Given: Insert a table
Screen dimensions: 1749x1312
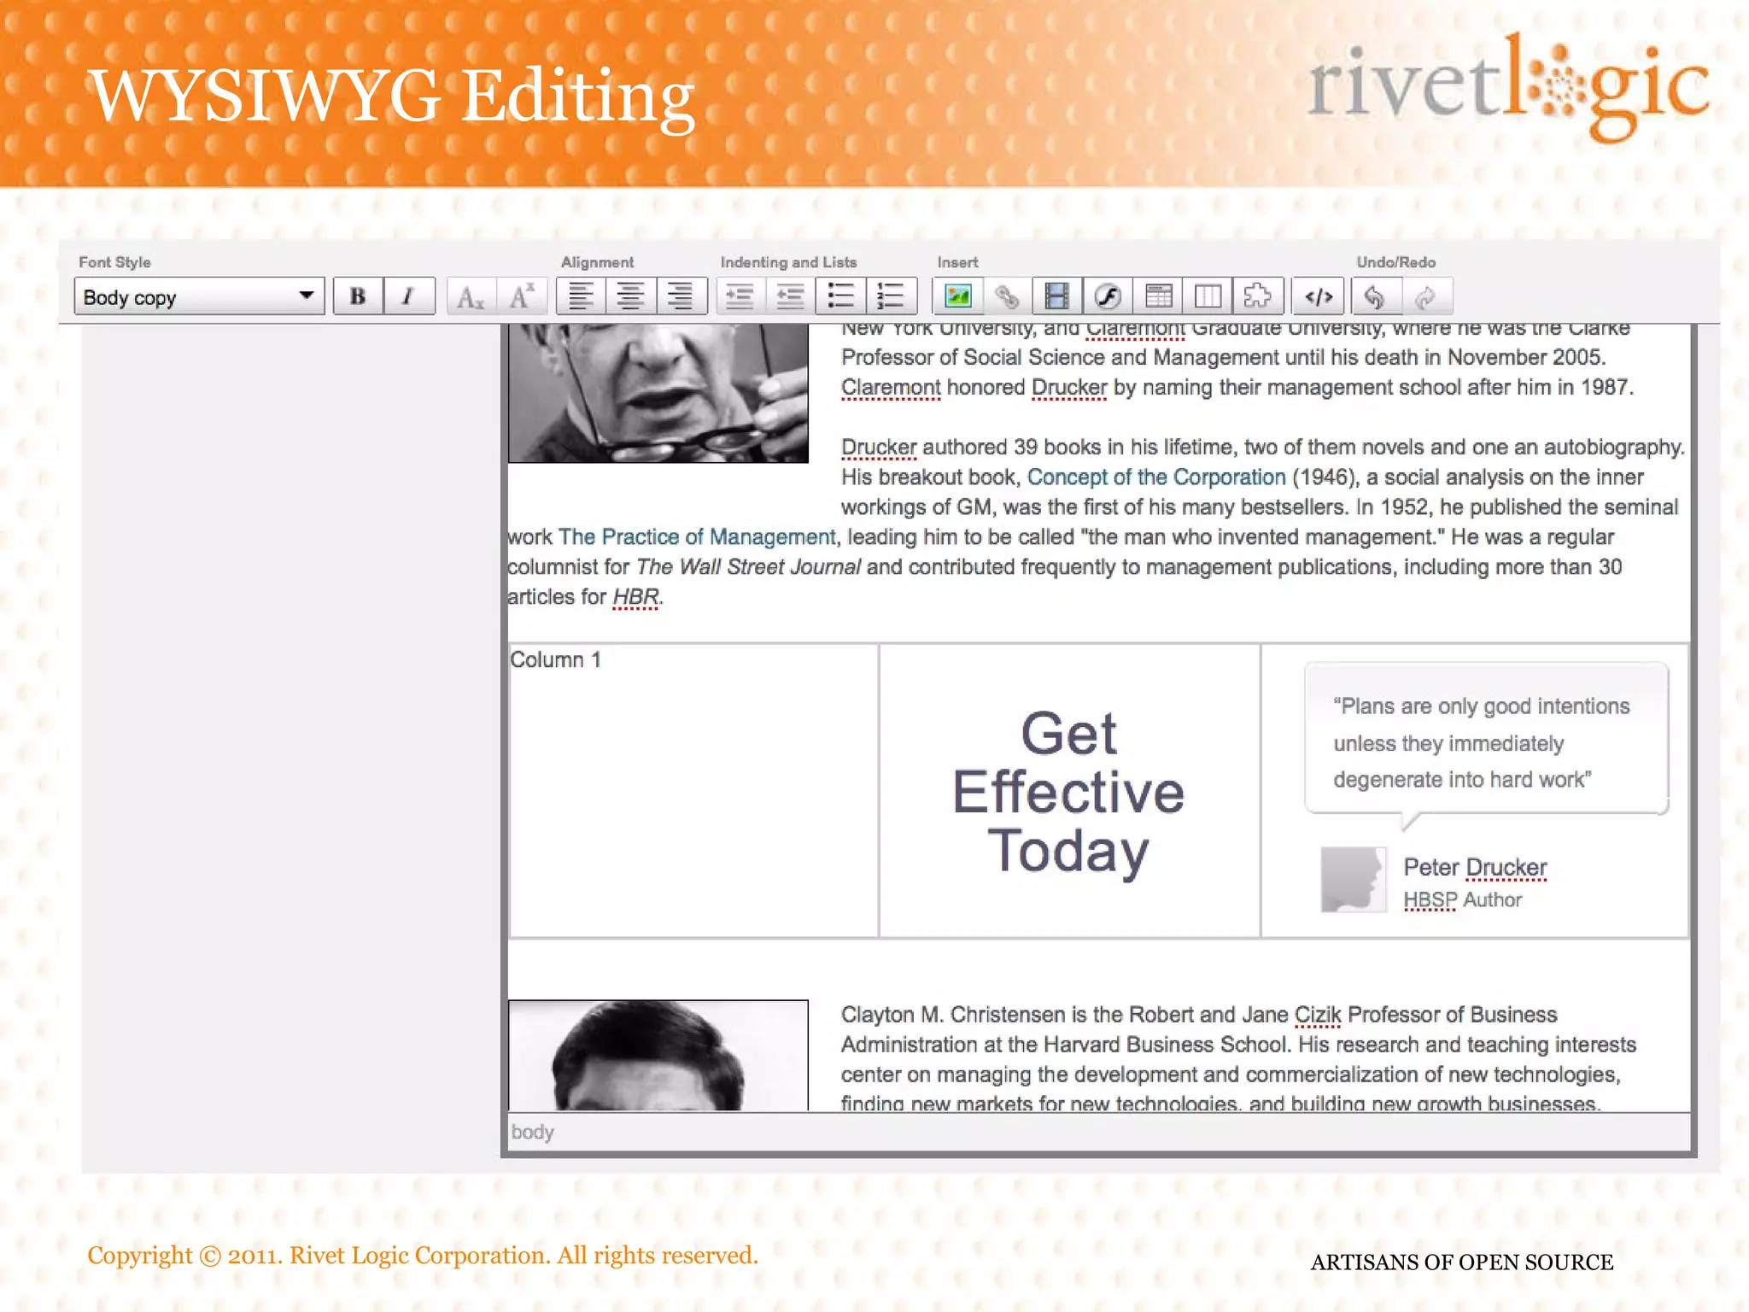Looking at the screenshot, I should (1158, 297).
